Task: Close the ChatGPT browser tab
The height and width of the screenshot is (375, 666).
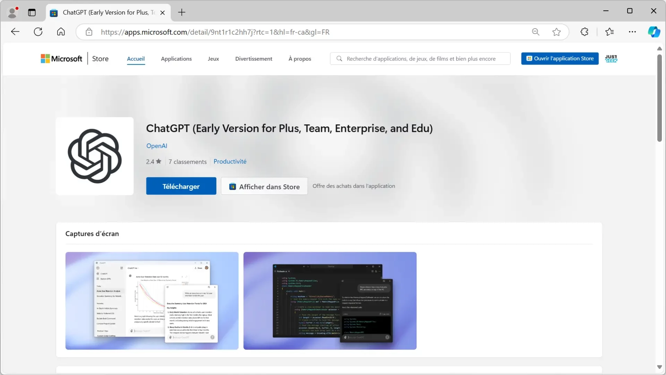Action: click(x=162, y=13)
